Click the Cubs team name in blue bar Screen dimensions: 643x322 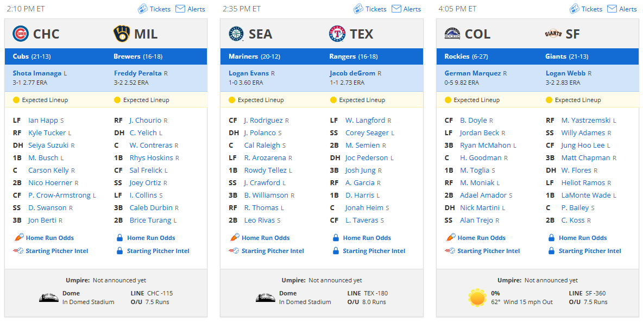coord(21,56)
